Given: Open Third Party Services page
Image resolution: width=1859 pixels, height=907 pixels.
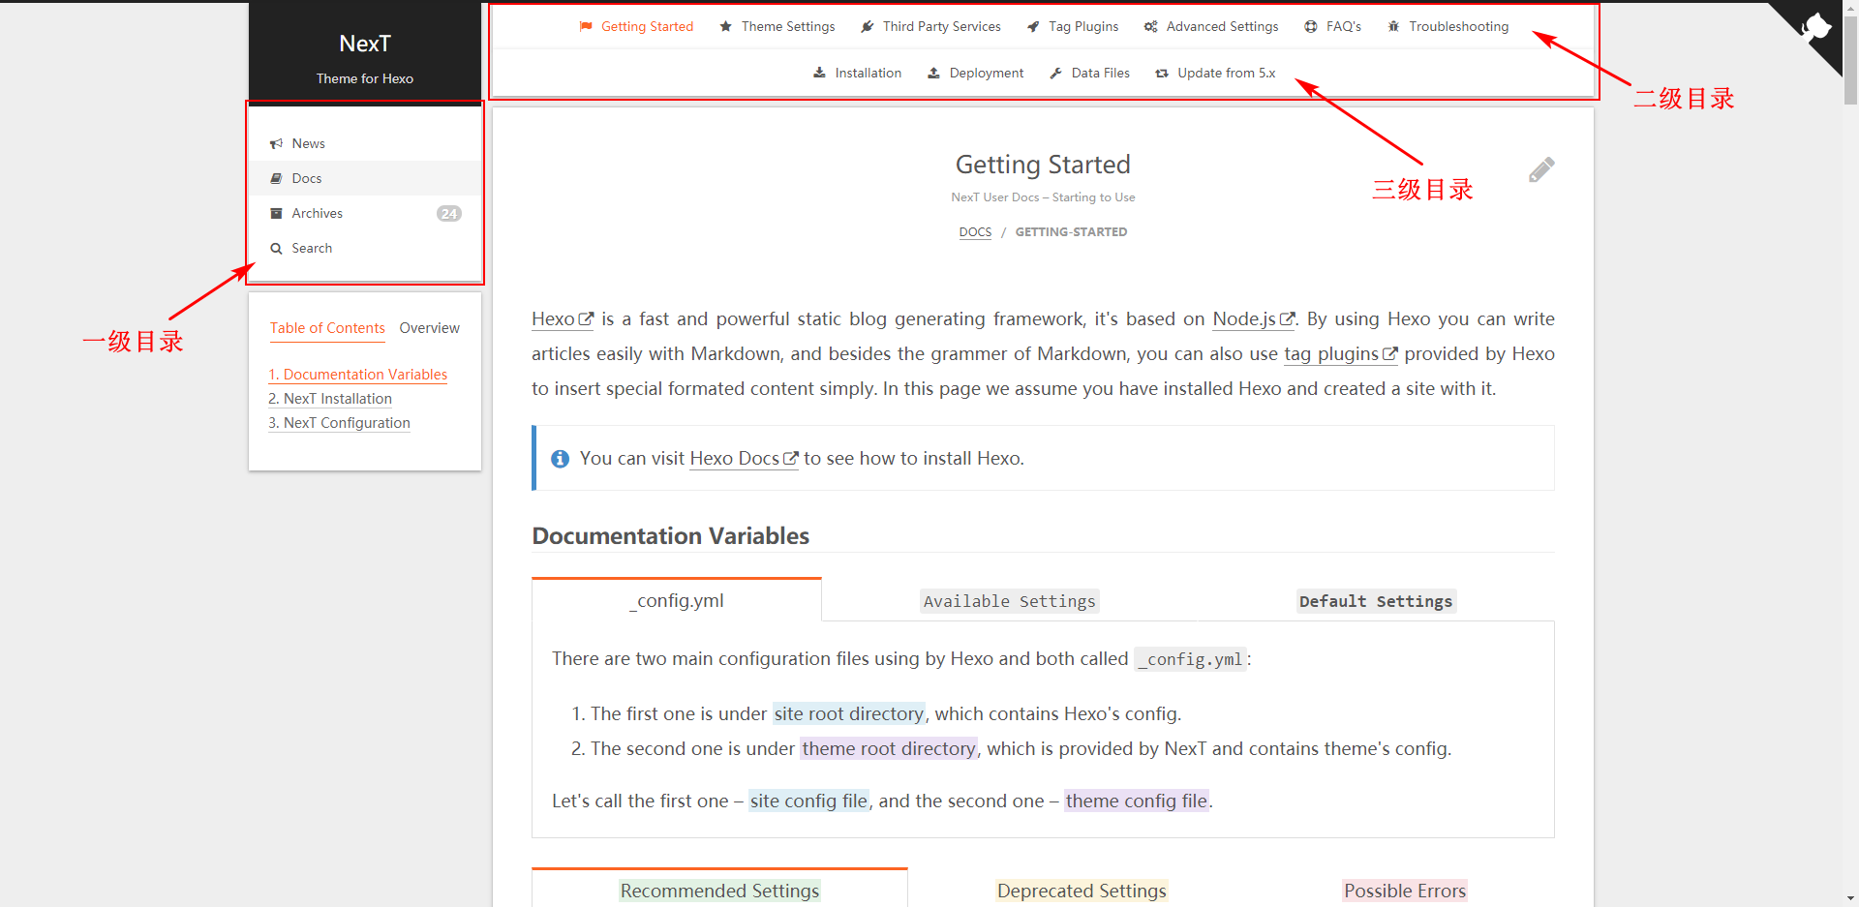Looking at the screenshot, I should point(930,26).
